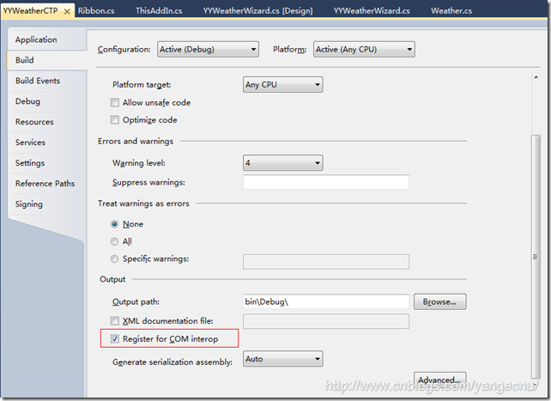Select All warnings as errors radio
This screenshot has width=551, height=401.
[114, 241]
